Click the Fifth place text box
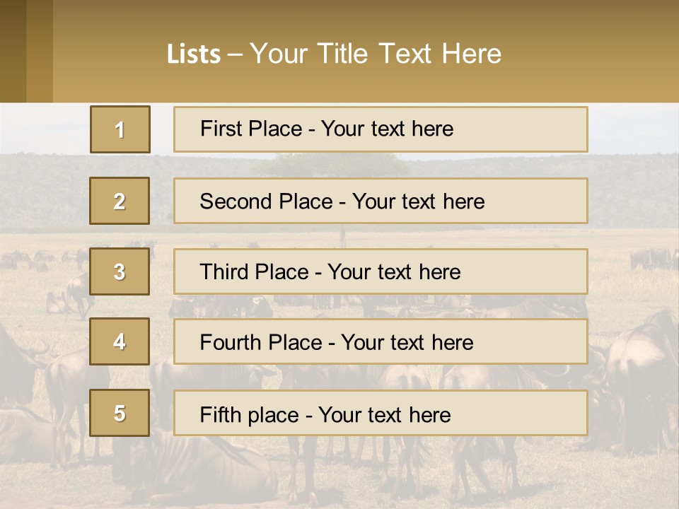The image size is (679, 509). click(381, 413)
